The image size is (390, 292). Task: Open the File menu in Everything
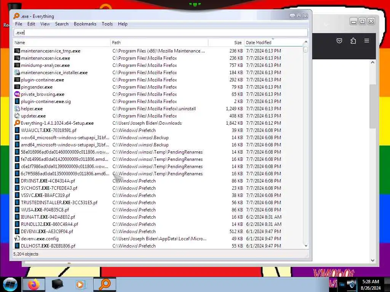coord(19,24)
